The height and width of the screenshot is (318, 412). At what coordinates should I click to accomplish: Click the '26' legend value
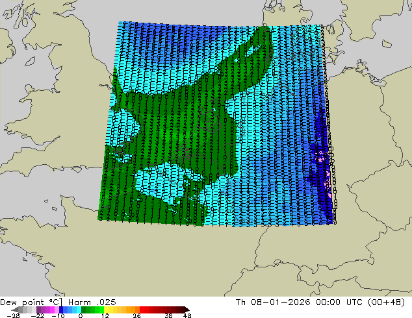[136, 315]
